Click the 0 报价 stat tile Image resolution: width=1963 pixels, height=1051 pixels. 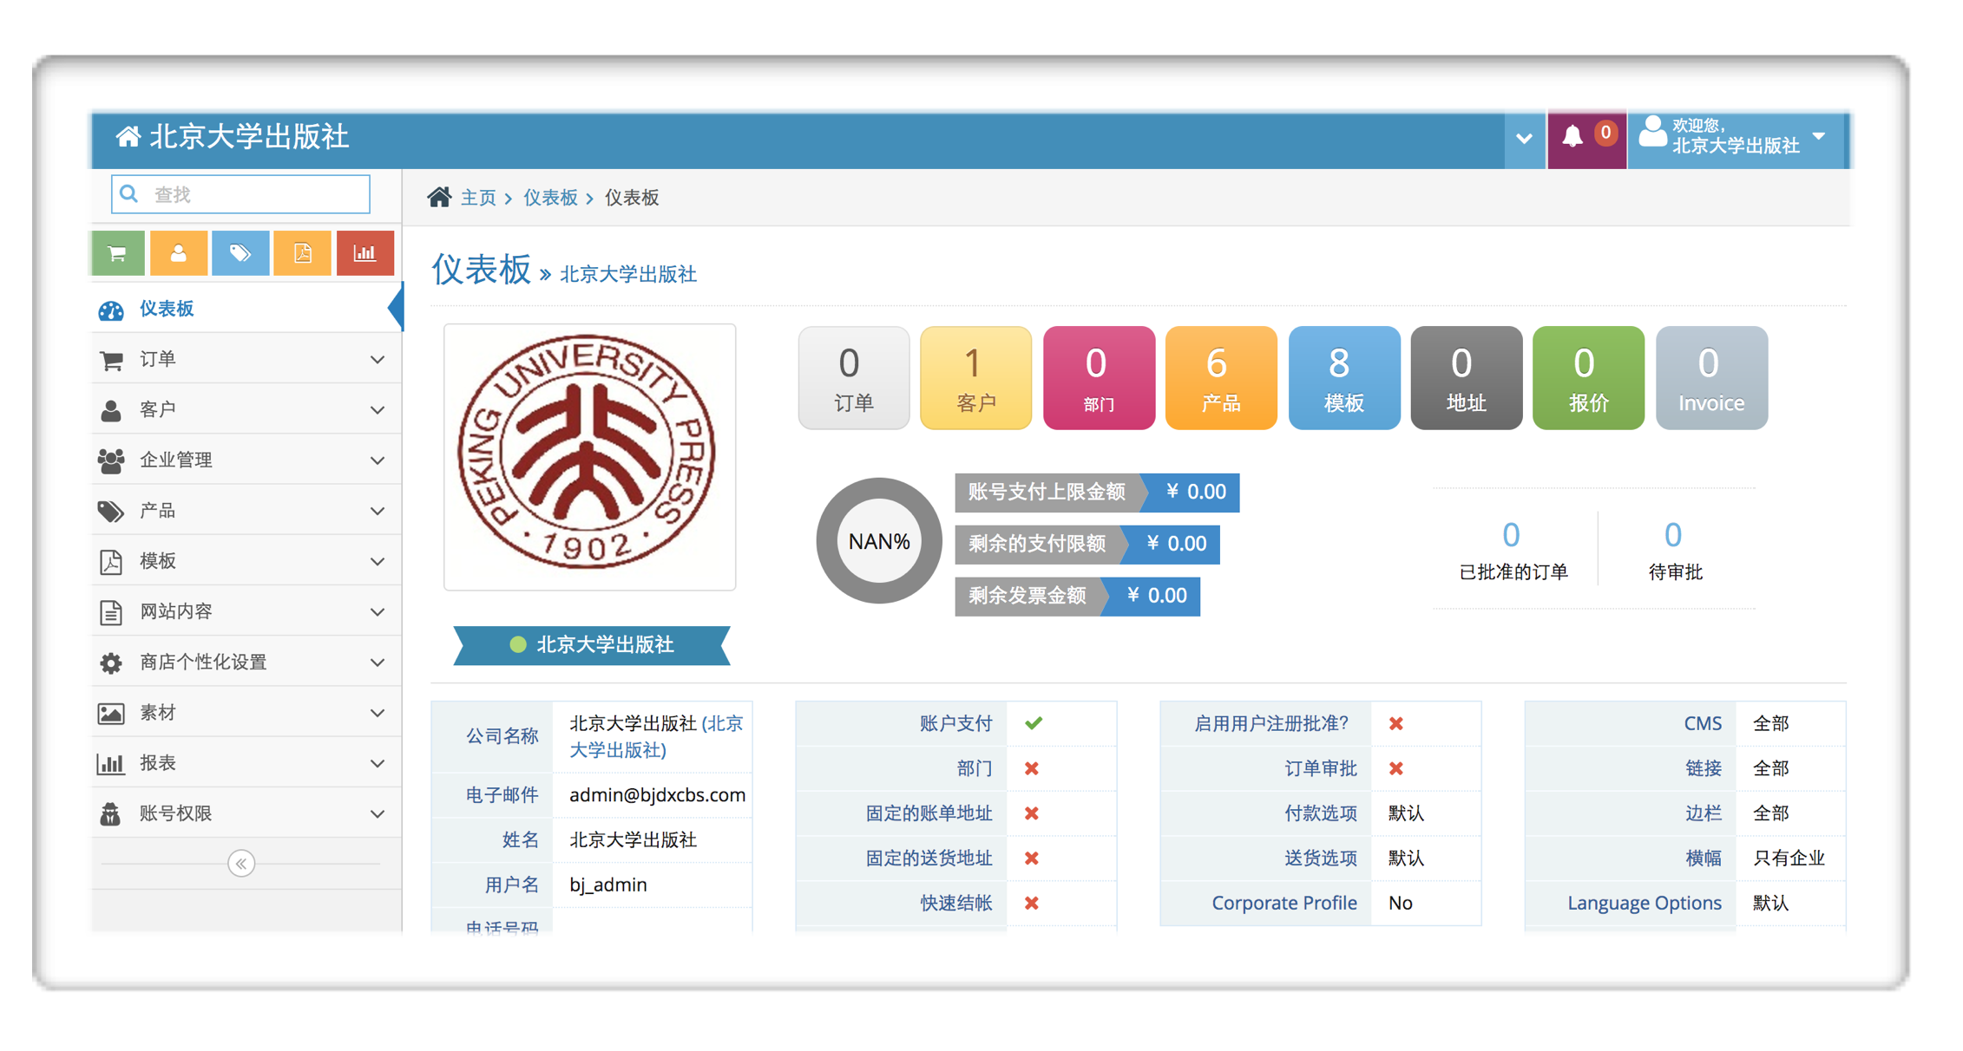click(1589, 378)
